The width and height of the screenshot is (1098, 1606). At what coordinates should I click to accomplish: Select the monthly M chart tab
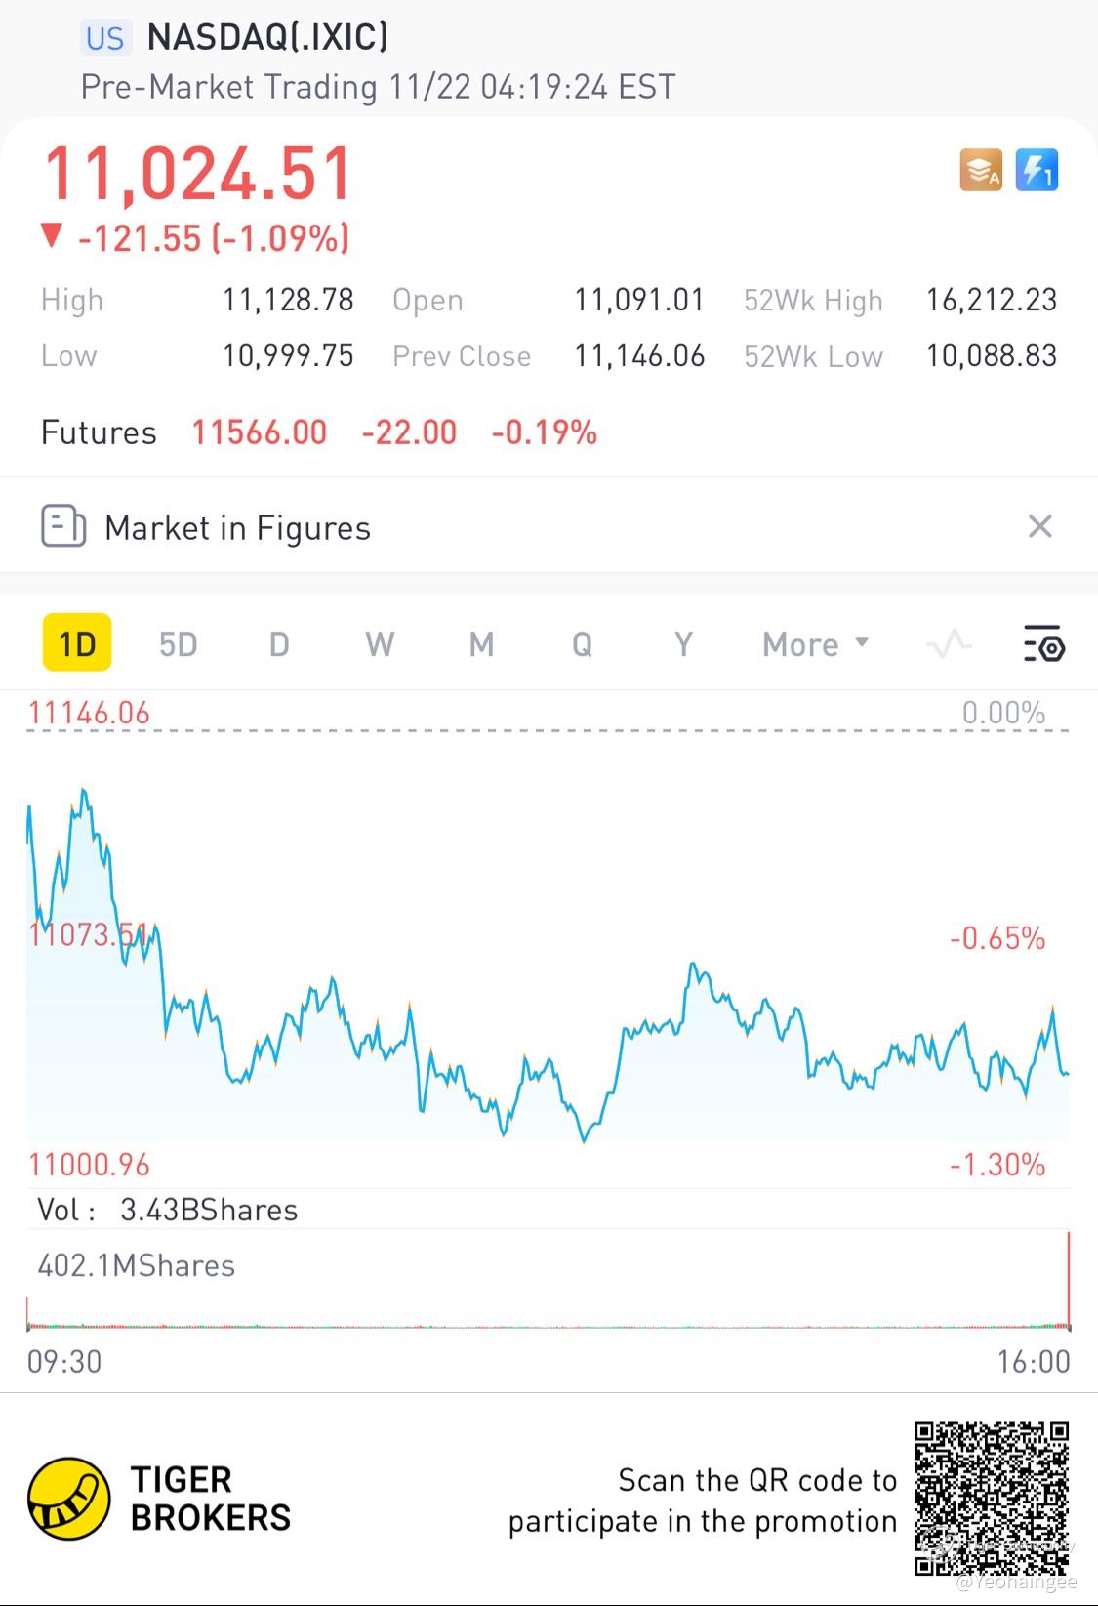click(481, 644)
